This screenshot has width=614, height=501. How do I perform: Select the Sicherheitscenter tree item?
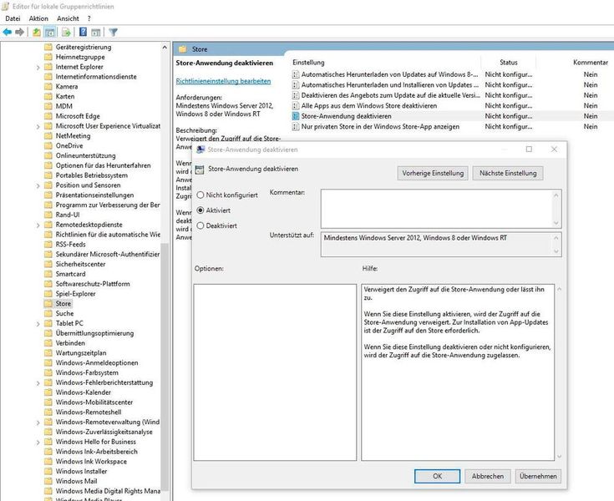[x=80, y=264]
